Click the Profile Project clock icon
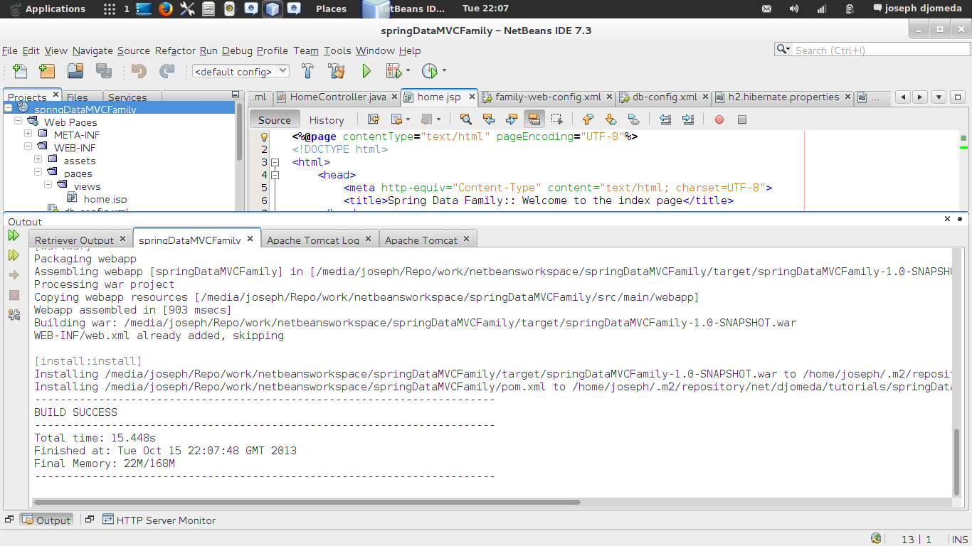Image resolution: width=972 pixels, height=546 pixels. [x=429, y=71]
